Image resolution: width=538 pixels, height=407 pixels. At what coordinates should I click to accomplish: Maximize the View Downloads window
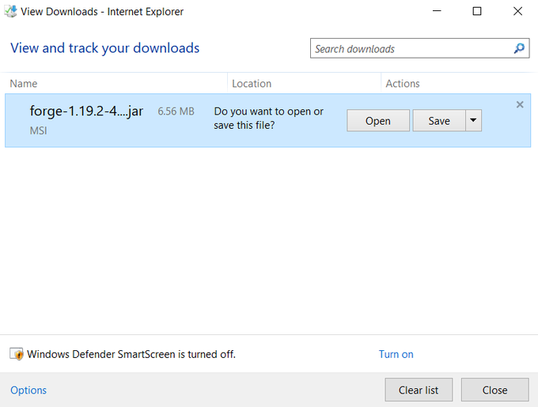click(477, 11)
